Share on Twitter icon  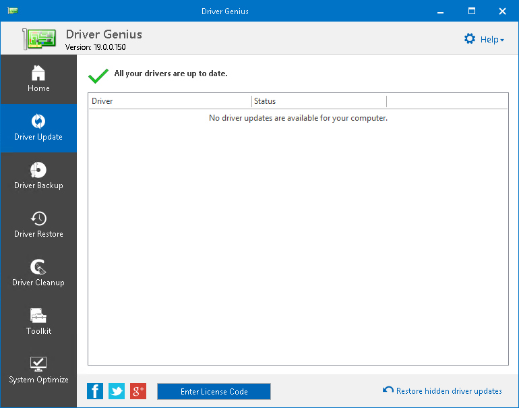coord(117,391)
